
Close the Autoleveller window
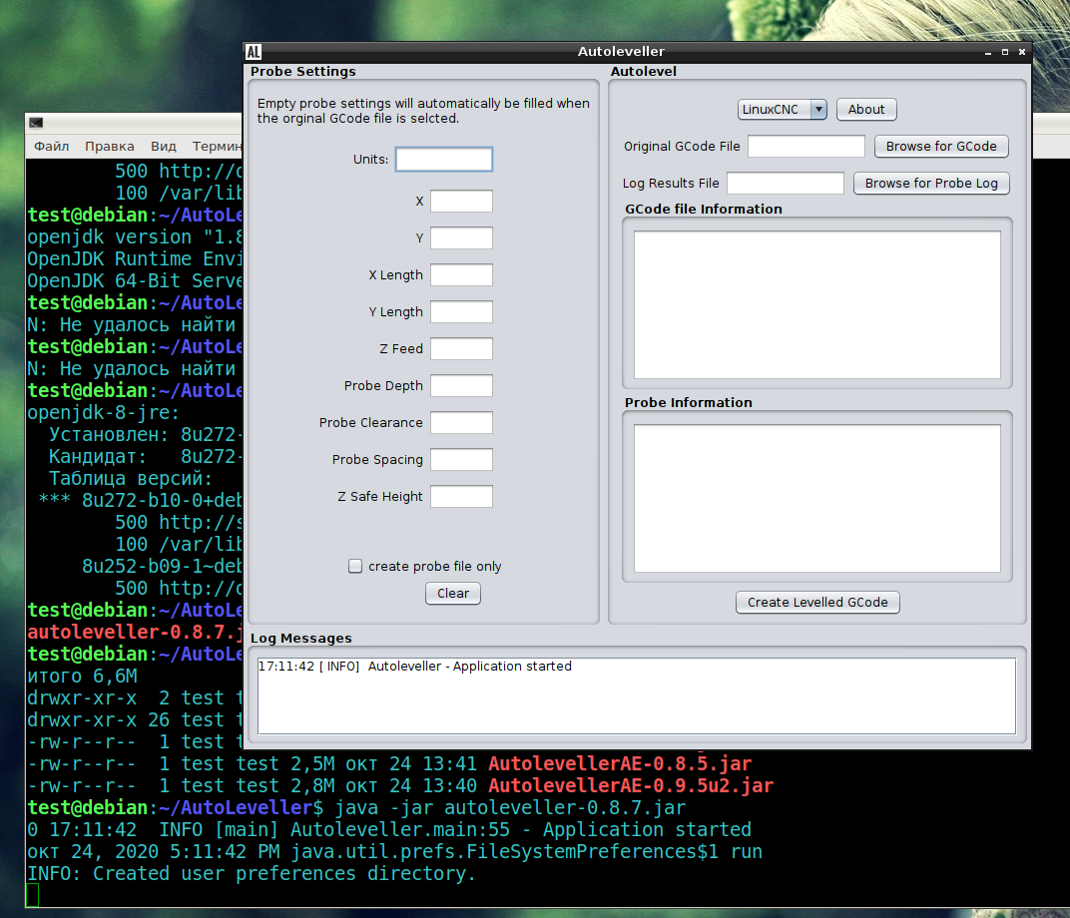pos(1021,52)
